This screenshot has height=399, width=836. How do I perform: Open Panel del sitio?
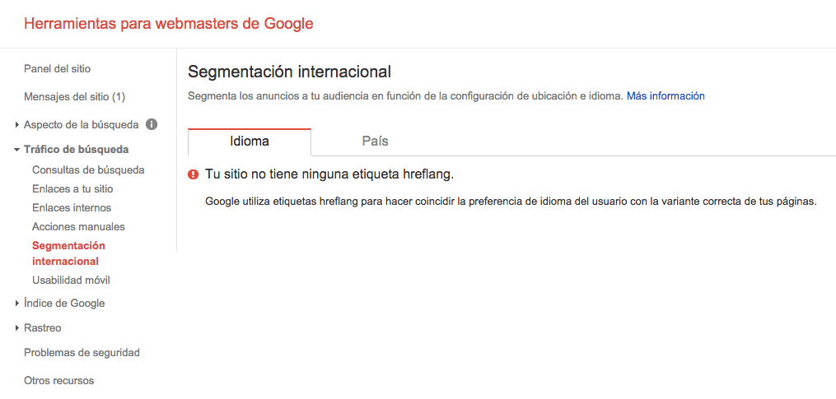[x=57, y=68]
